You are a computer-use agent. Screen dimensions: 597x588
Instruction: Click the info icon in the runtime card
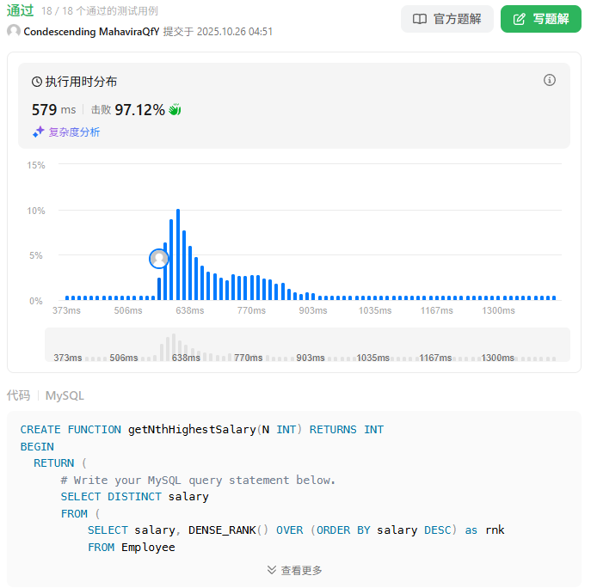(x=550, y=80)
